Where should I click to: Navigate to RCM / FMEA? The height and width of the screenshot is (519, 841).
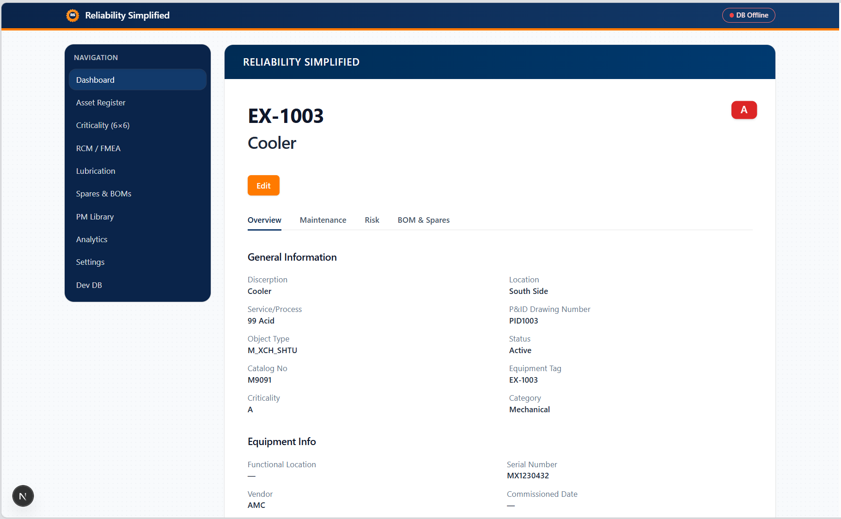98,148
